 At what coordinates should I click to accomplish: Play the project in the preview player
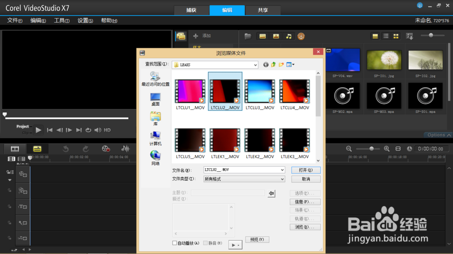[38, 130]
